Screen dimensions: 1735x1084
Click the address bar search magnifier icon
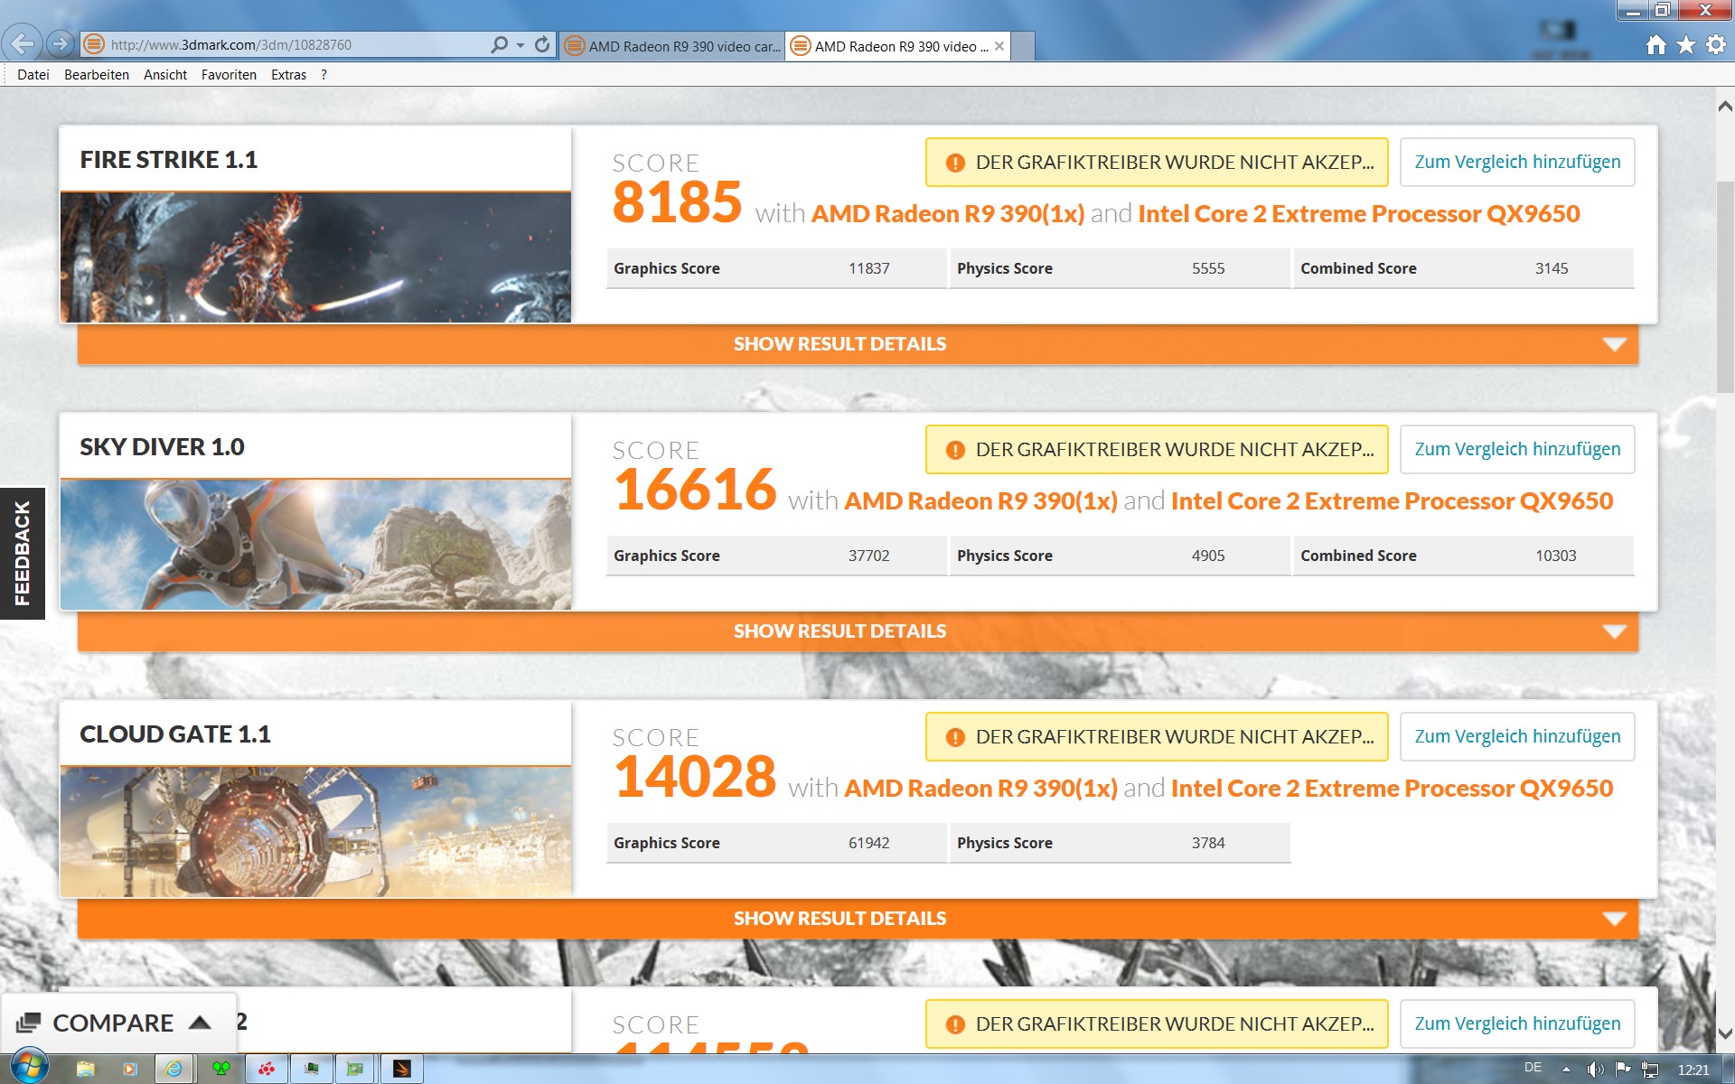499,44
